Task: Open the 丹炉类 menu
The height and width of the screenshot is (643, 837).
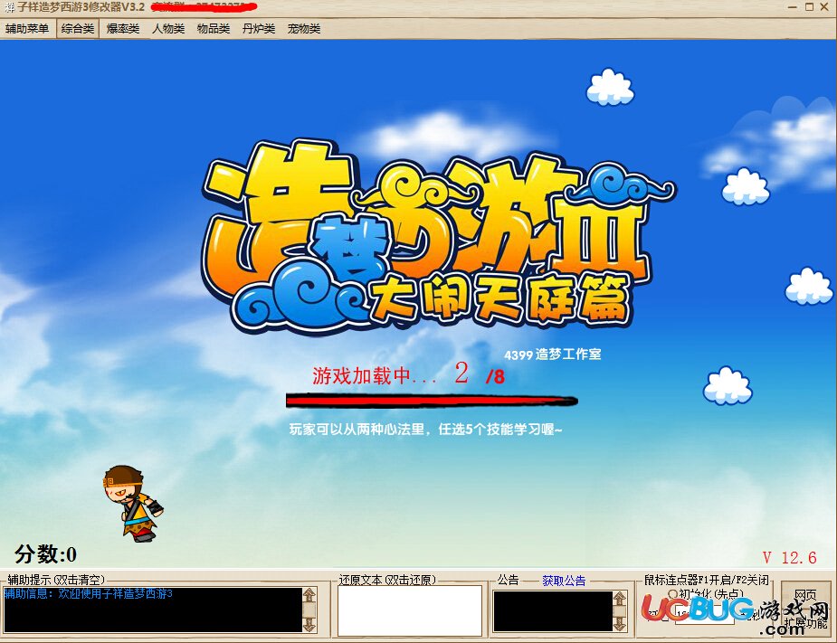Action: (259, 28)
